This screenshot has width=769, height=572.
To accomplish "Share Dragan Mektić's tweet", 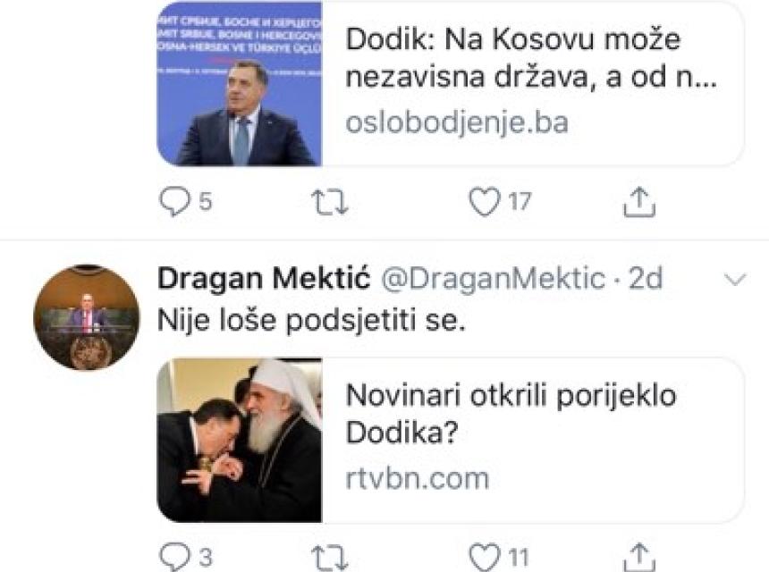I will pyautogui.click(x=638, y=558).
